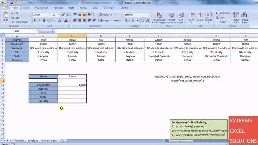Click the Office button logo
Screen dimensions: 258x145
click(x=4, y=4)
